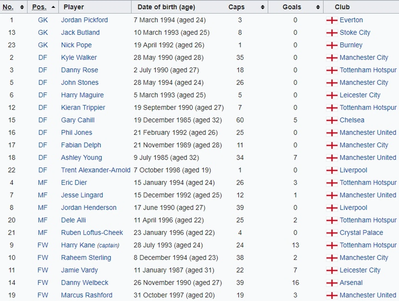Viewport: 399px width, 301px height.
Task: Sort table by the No. column arrows
Action: click(22, 7)
